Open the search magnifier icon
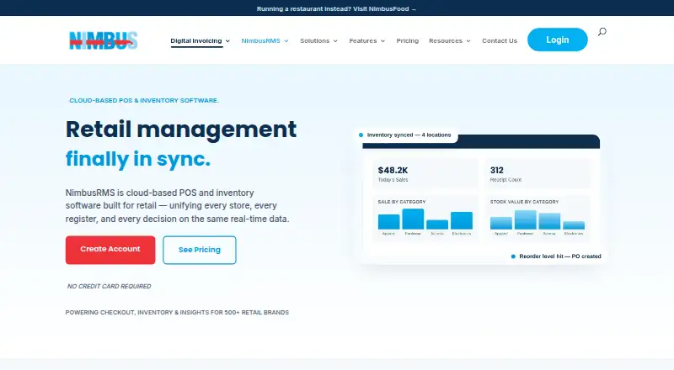Image resolution: width=674 pixels, height=370 pixels. [x=602, y=32]
